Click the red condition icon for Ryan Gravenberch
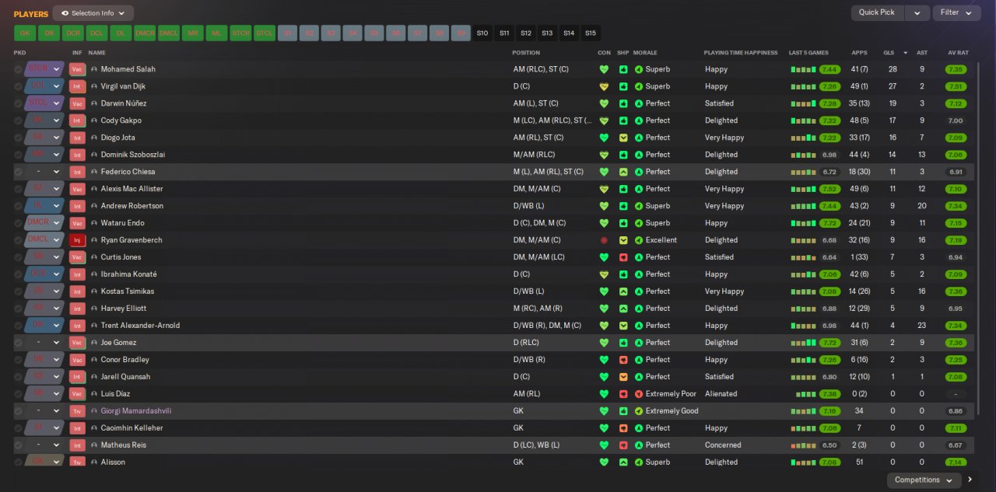 (604, 240)
